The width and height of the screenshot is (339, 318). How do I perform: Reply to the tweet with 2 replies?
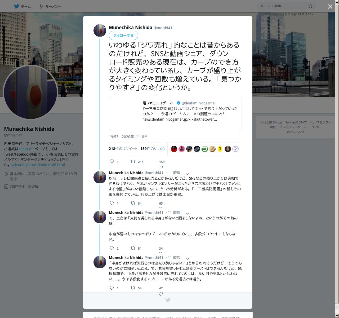click(112, 248)
